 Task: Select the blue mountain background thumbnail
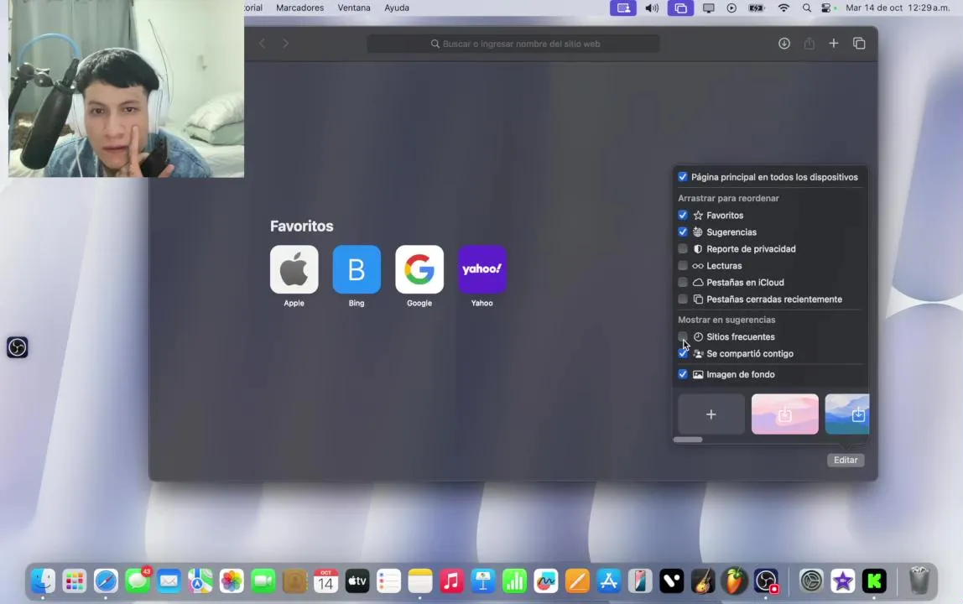pyautogui.click(x=847, y=414)
